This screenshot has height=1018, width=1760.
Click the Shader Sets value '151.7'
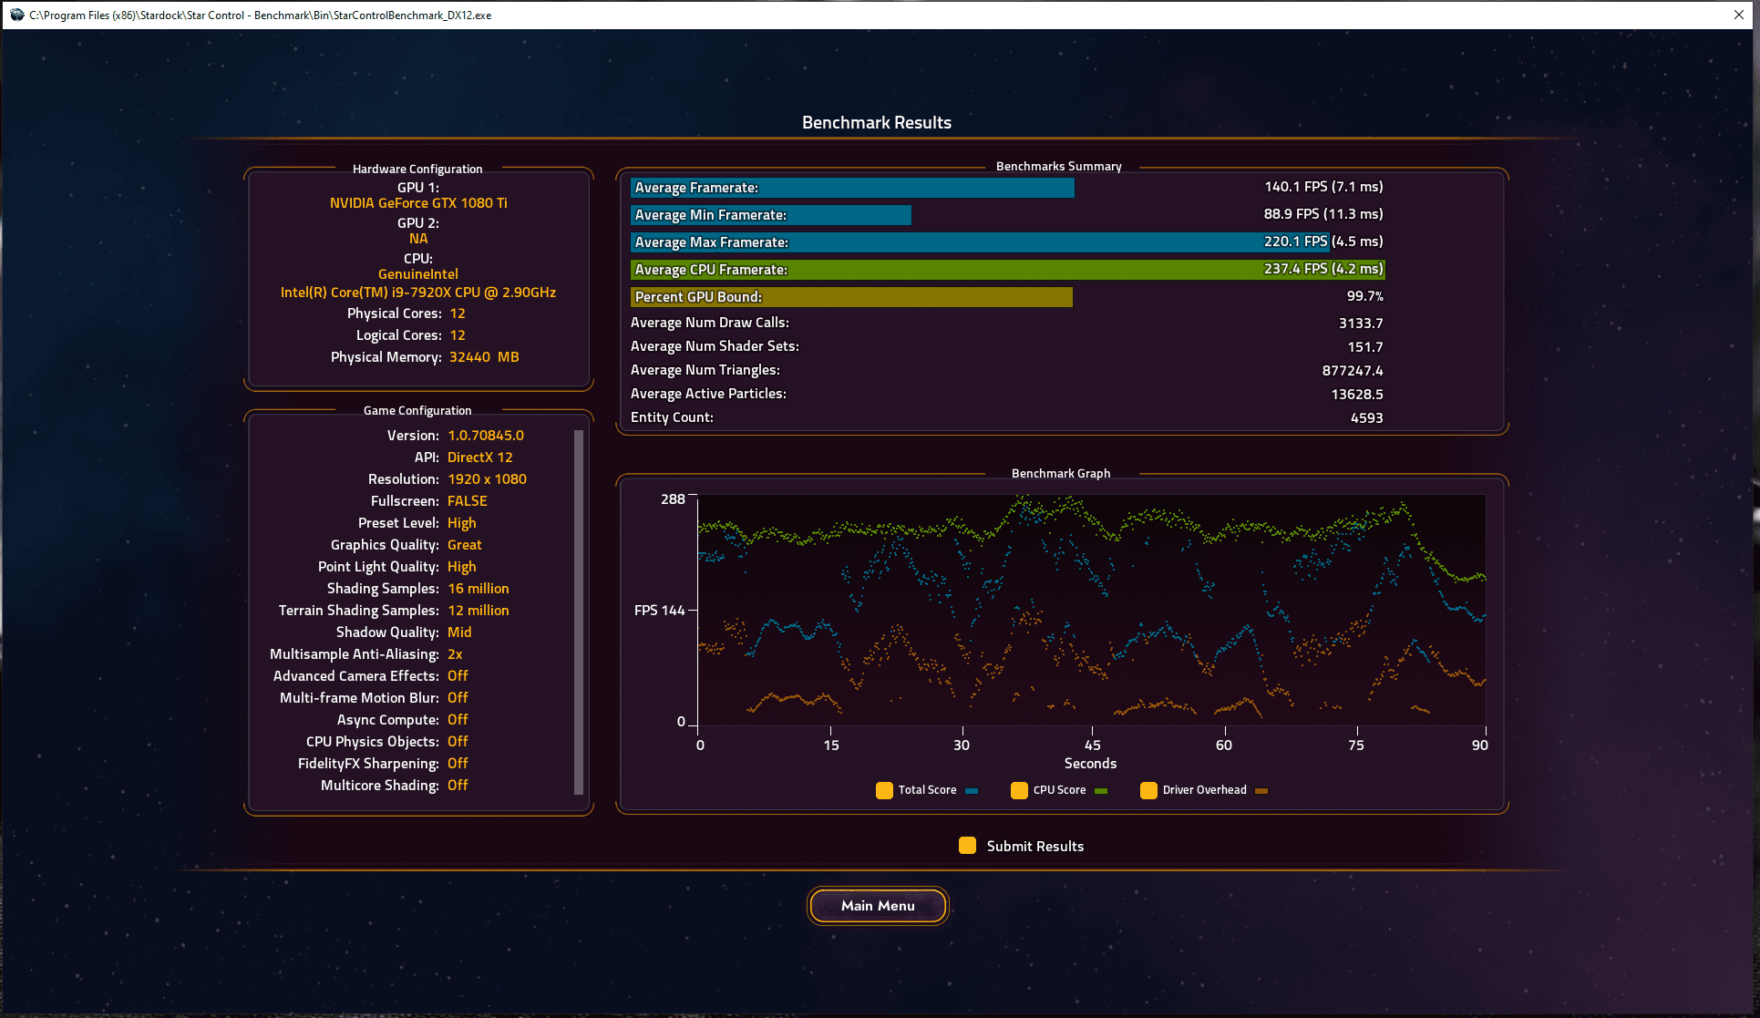click(x=1365, y=347)
